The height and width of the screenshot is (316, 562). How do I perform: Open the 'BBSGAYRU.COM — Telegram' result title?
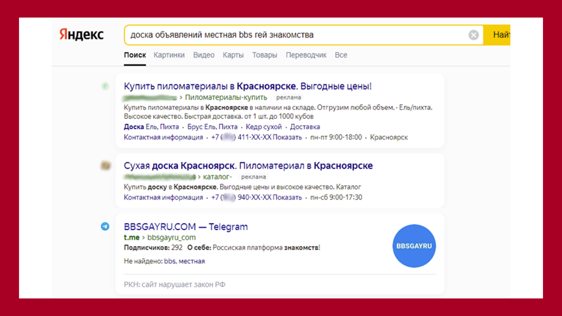pos(186,226)
